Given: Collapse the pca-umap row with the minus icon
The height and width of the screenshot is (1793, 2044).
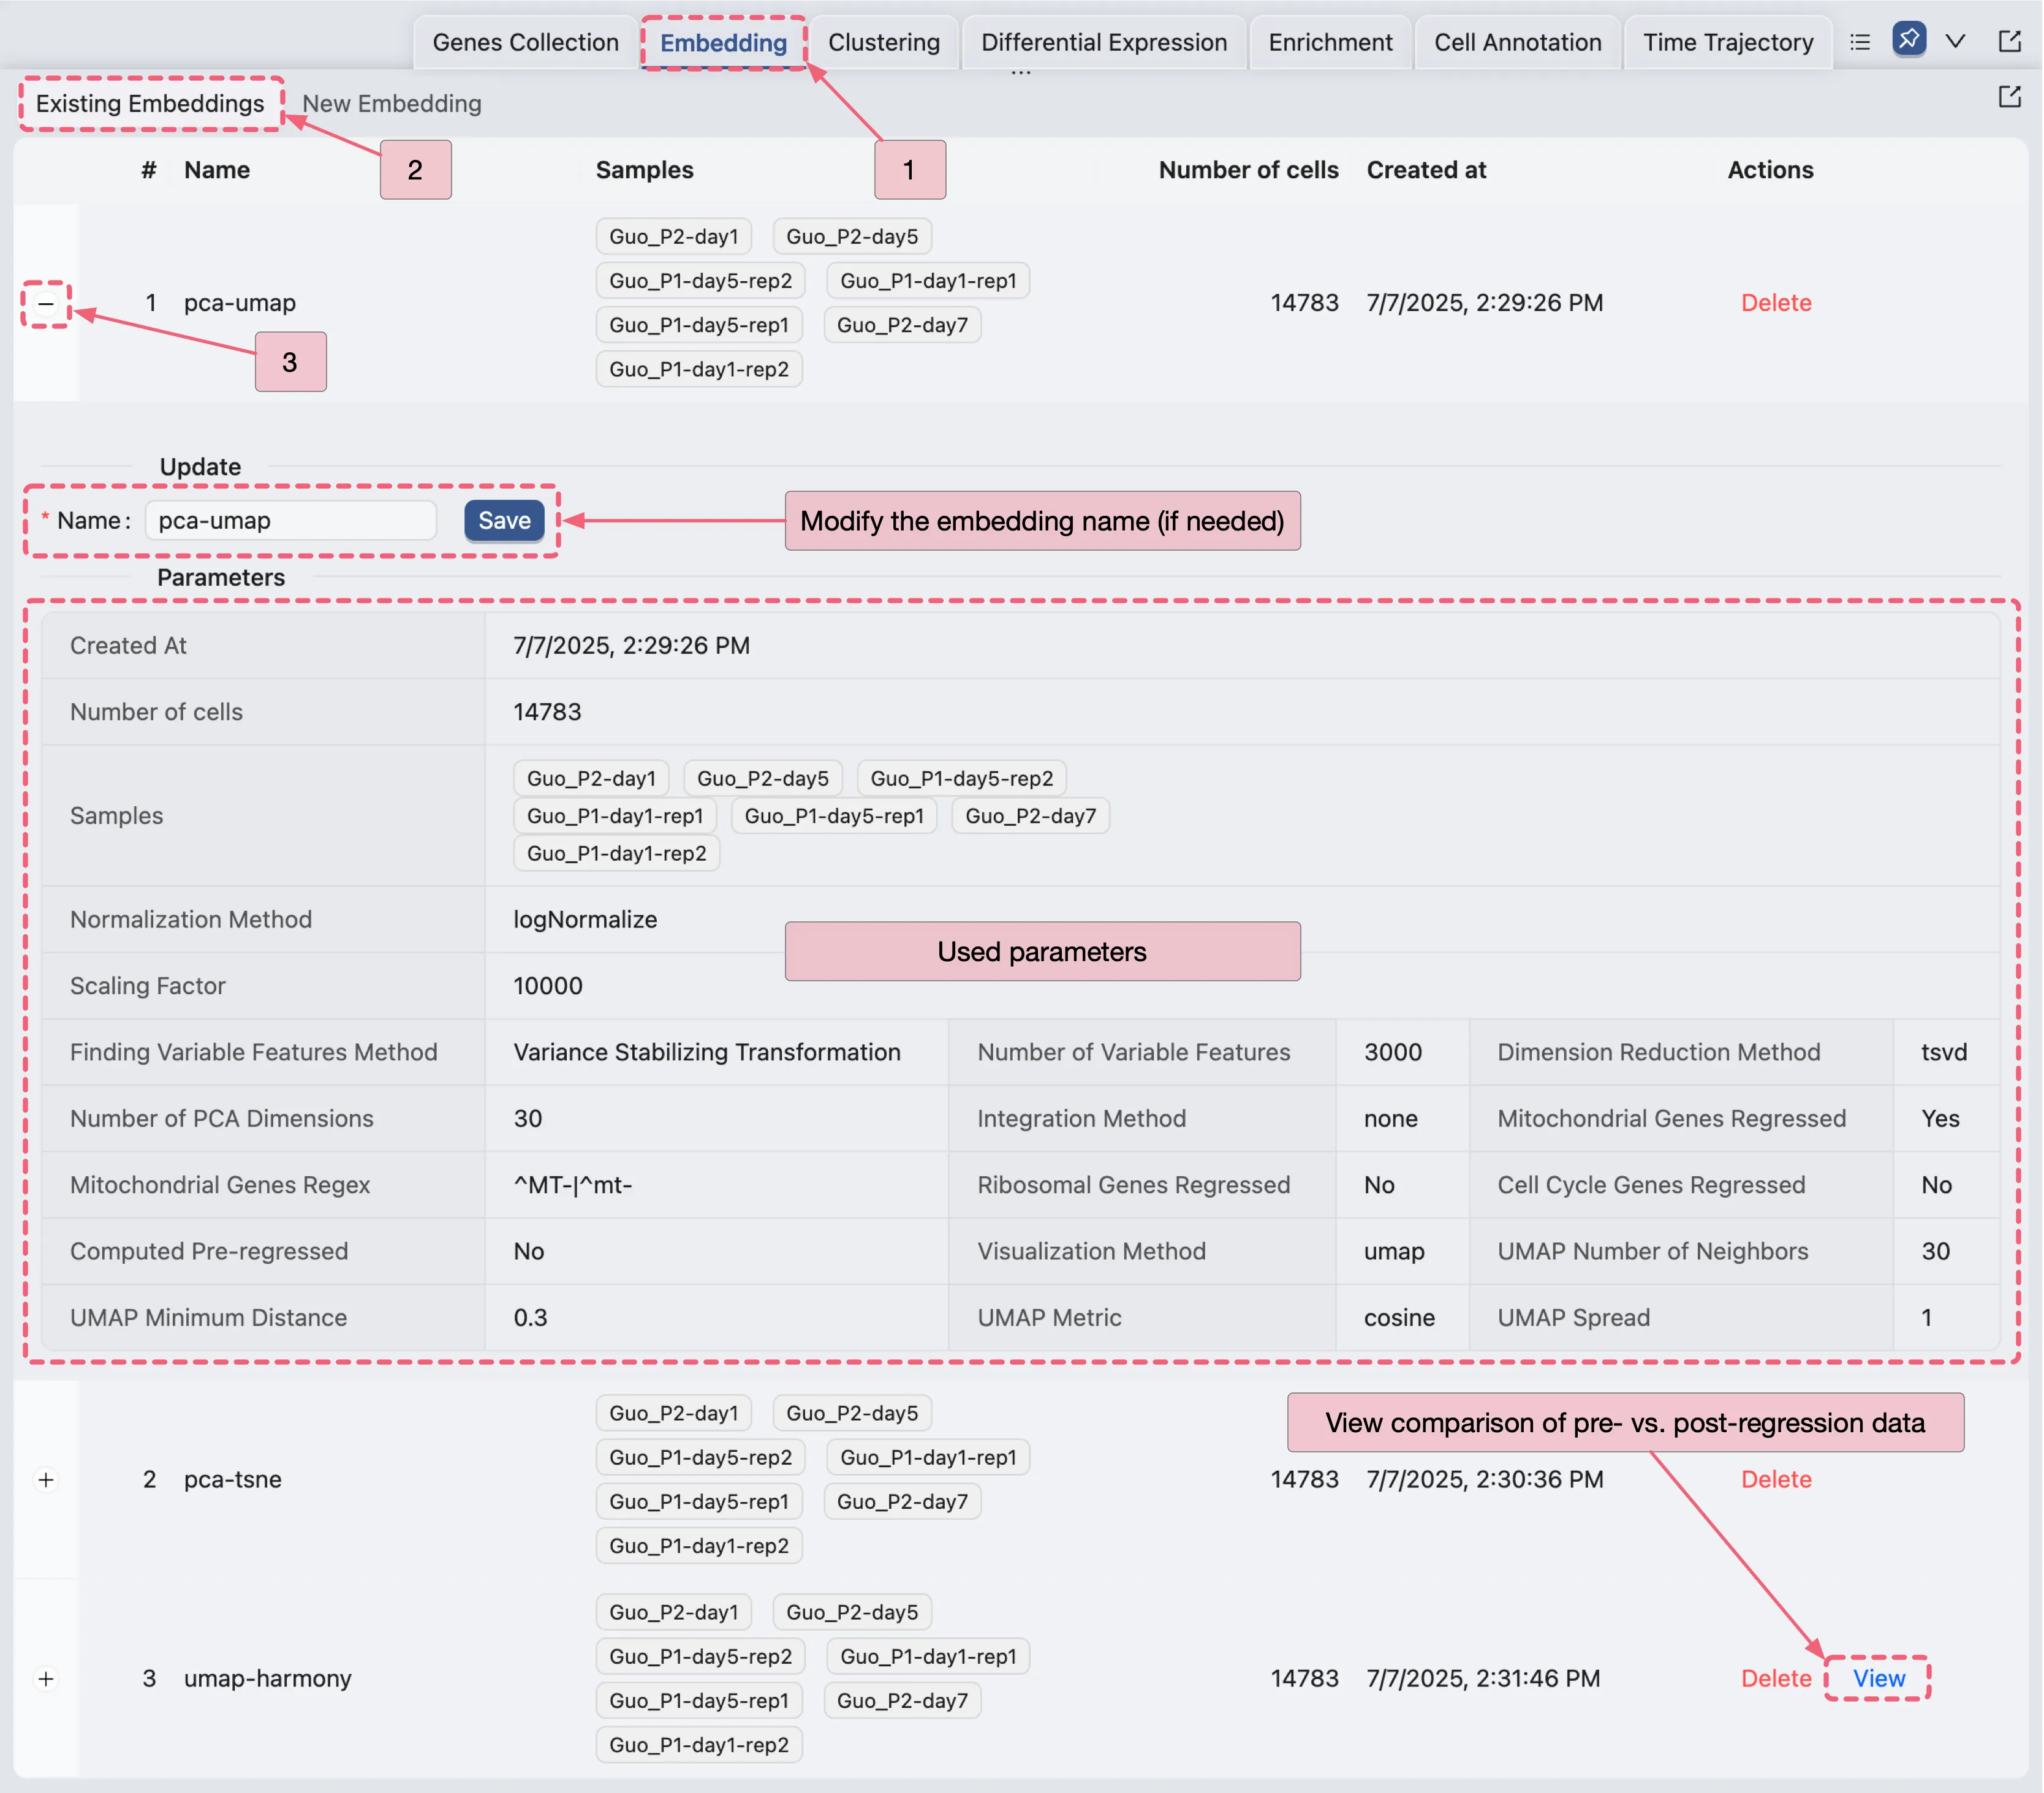Looking at the screenshot, I should tap(46, 303).
